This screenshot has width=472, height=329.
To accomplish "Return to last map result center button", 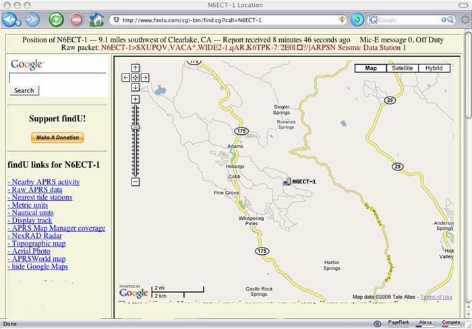I will pyautogui.click(x=135, y=78).
